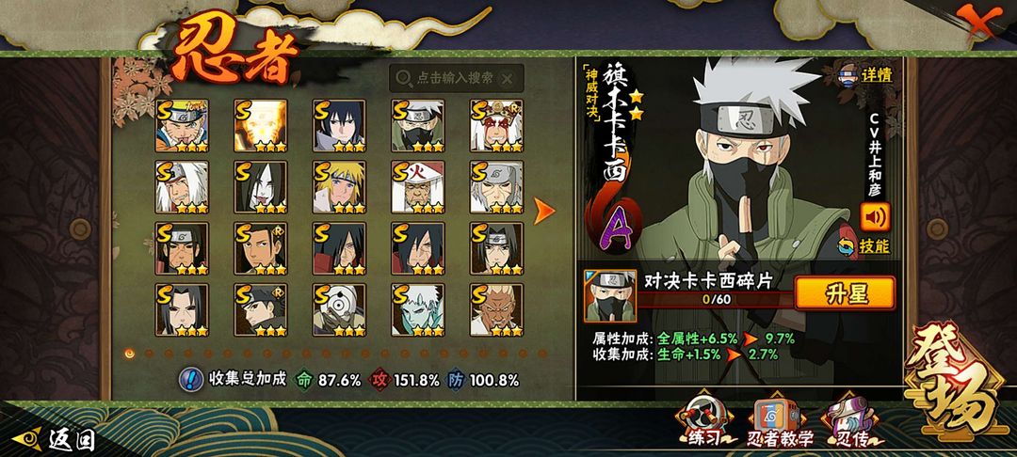1017x457 pixels.
Task: Open the 详情 details icon
Action: point(865,74)
